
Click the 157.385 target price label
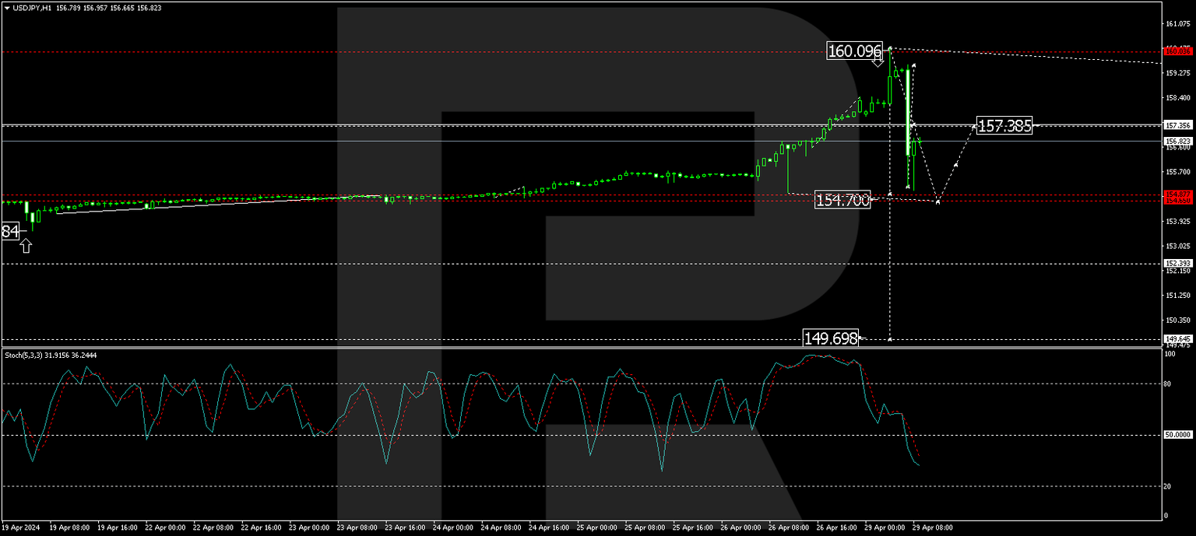coord(1004,126)
